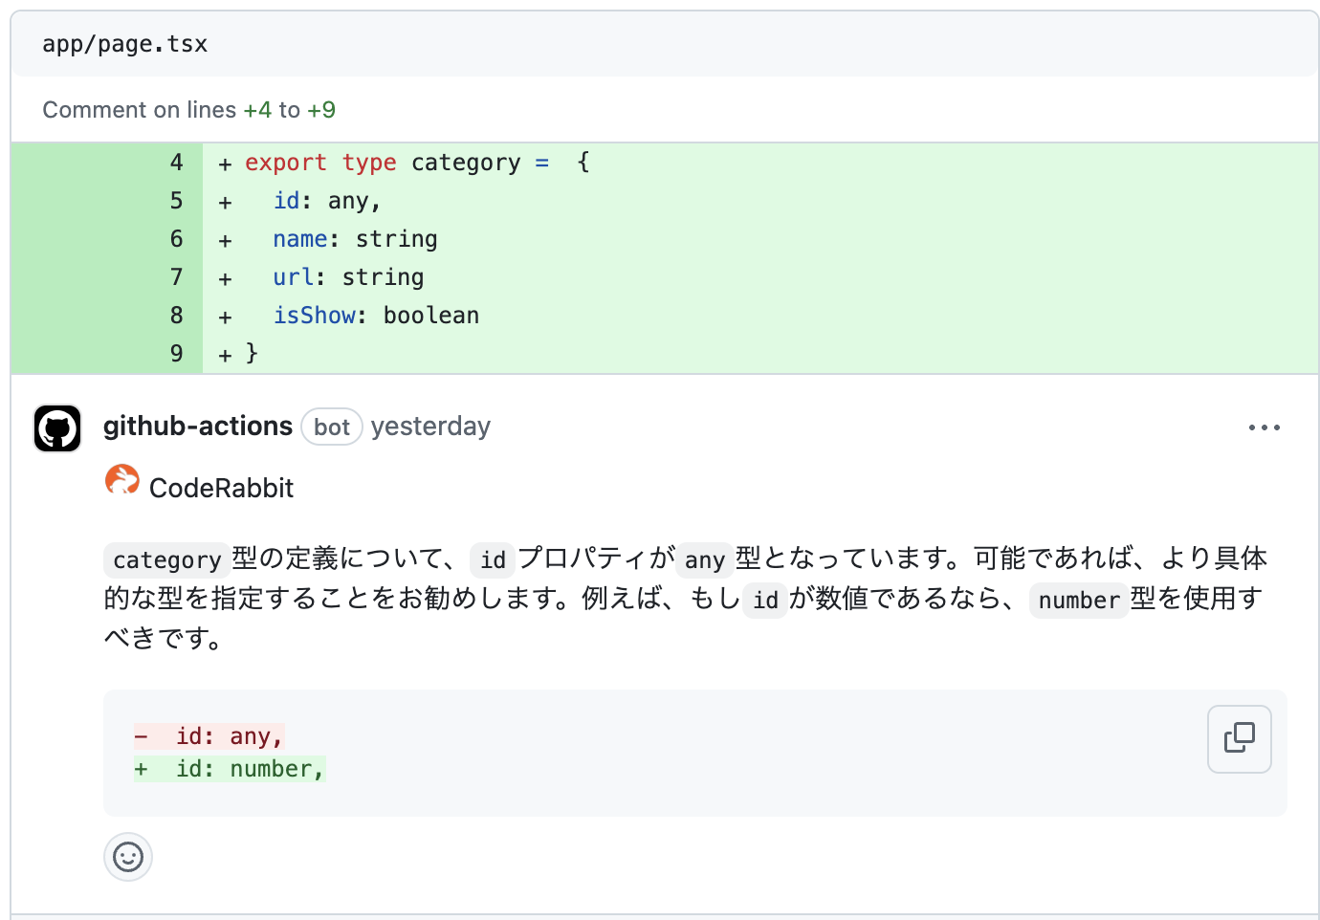1320x920 pixels.
Task: Open the app/page.tsx file path
Action: click(x=125, y=45)
